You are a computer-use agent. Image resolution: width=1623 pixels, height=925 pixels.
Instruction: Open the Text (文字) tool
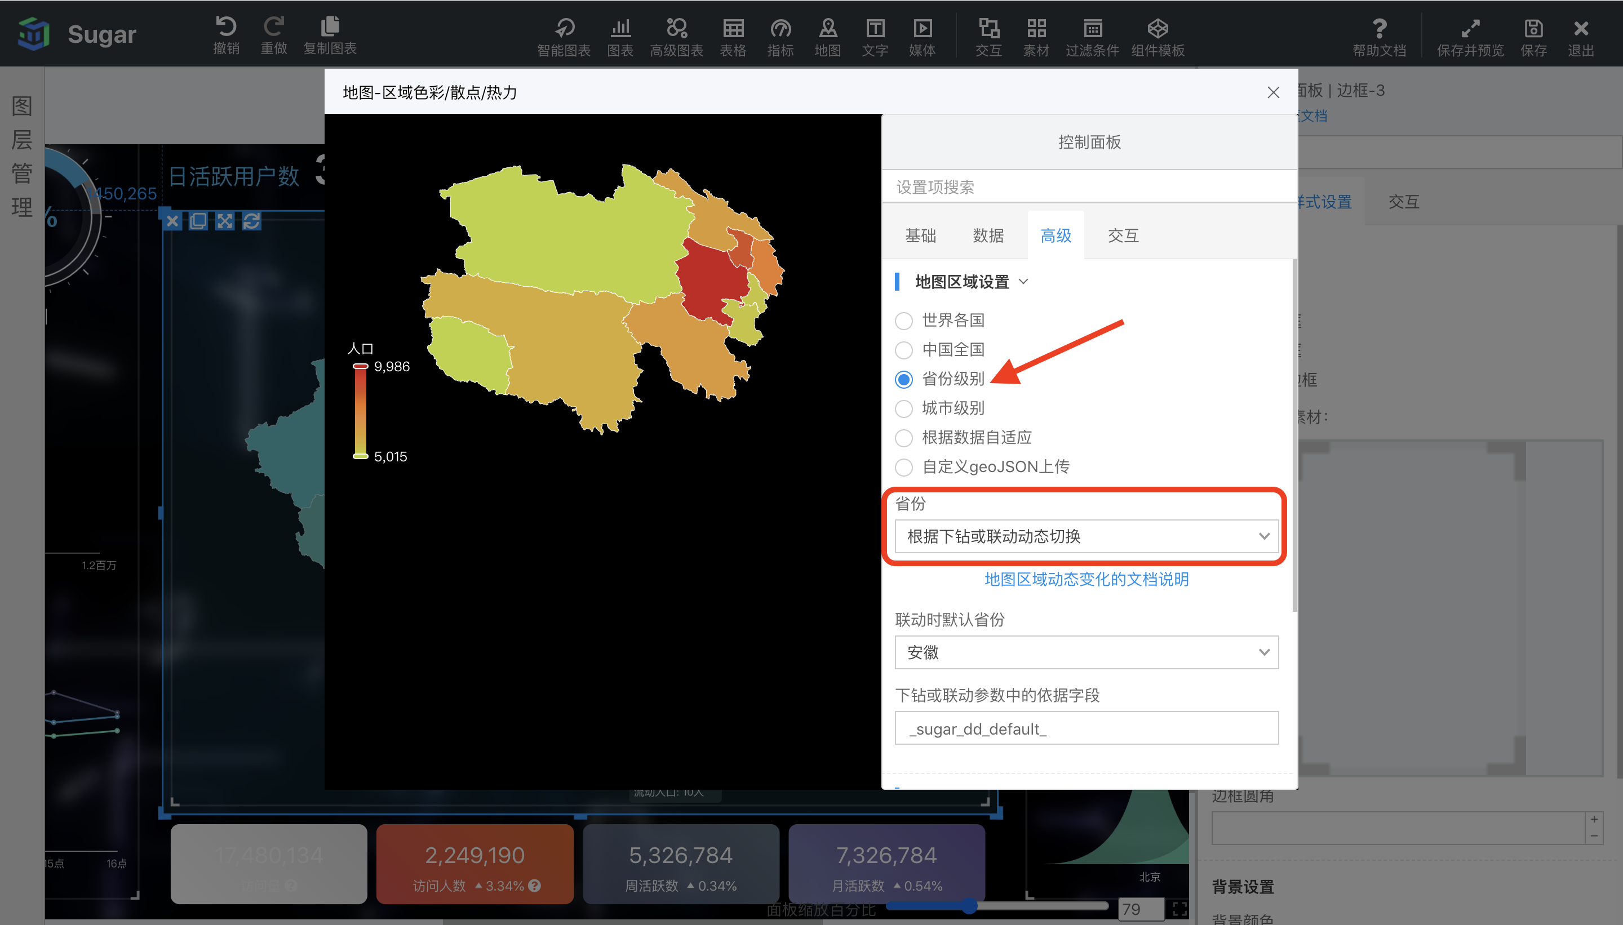click(x=875, y=37)
